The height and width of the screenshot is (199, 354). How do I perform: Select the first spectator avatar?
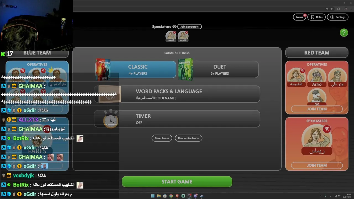pos(171,36)
